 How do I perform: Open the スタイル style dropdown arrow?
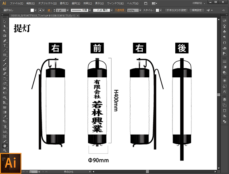click(161, 10)
